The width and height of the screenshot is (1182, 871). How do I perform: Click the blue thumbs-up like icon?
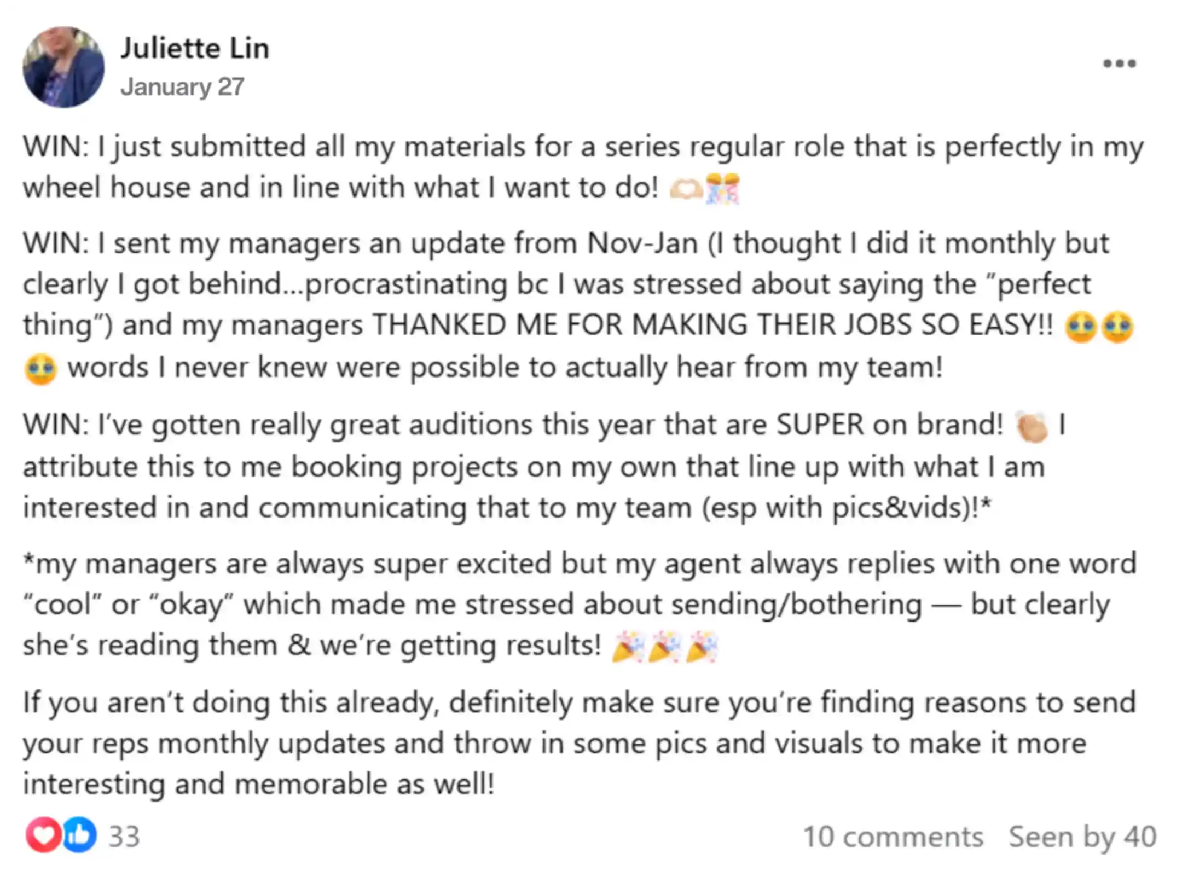(x=80, y=834)
